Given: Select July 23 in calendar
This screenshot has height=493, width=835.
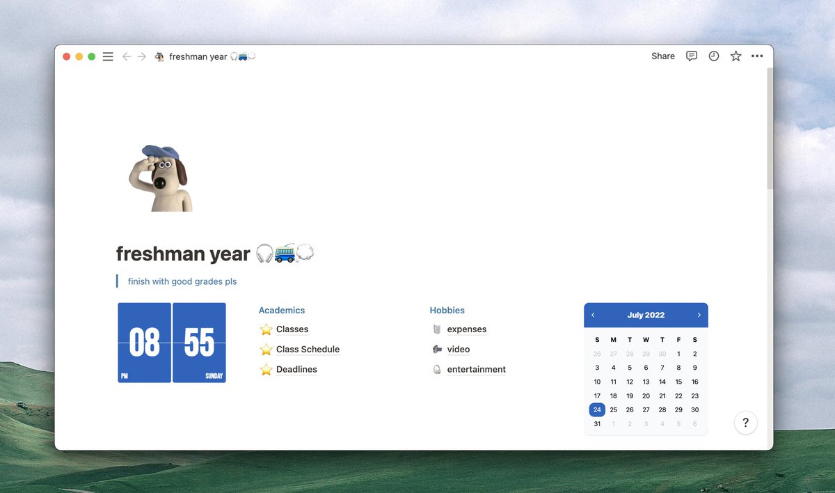Looking at the screenshot, I should point(694,396).
